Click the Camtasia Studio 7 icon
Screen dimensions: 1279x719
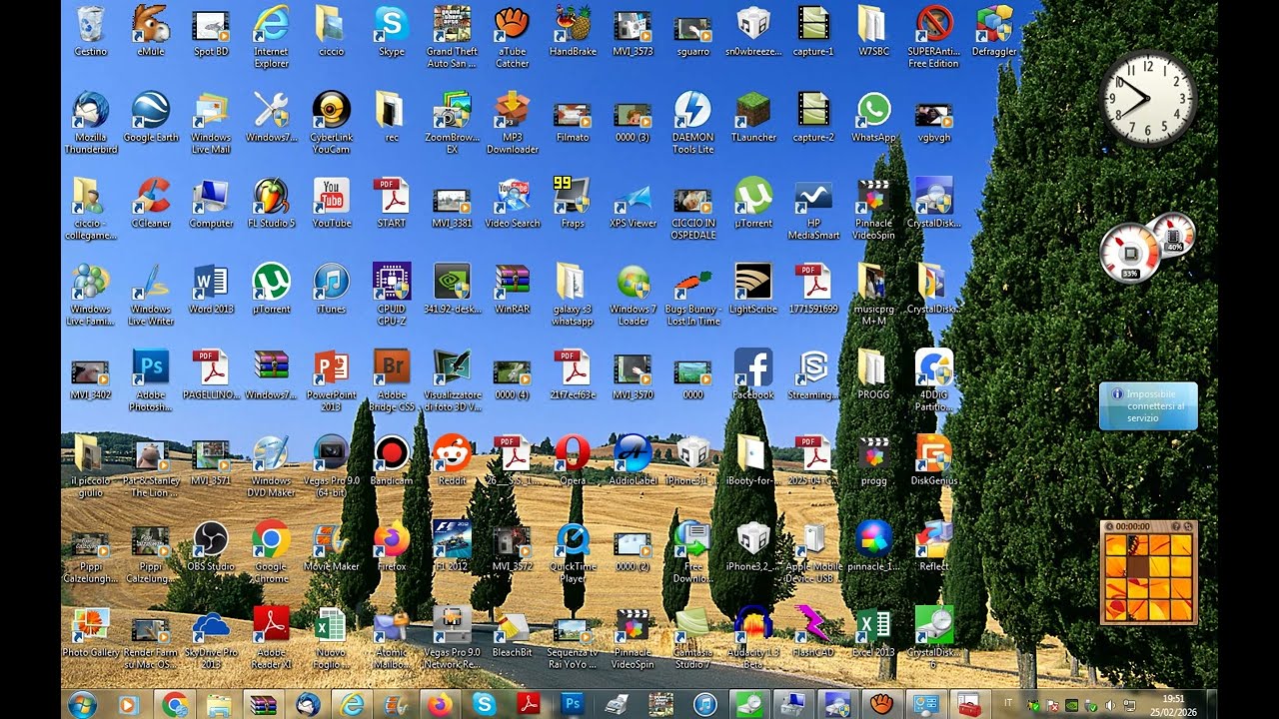point(692,637)
